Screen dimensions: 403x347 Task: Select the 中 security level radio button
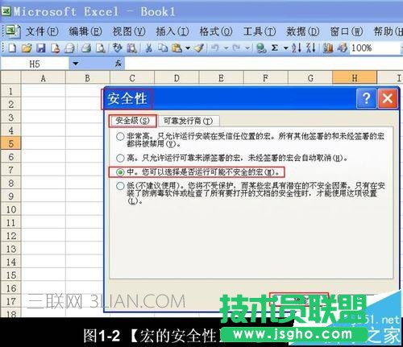click(x=120, y=172)
